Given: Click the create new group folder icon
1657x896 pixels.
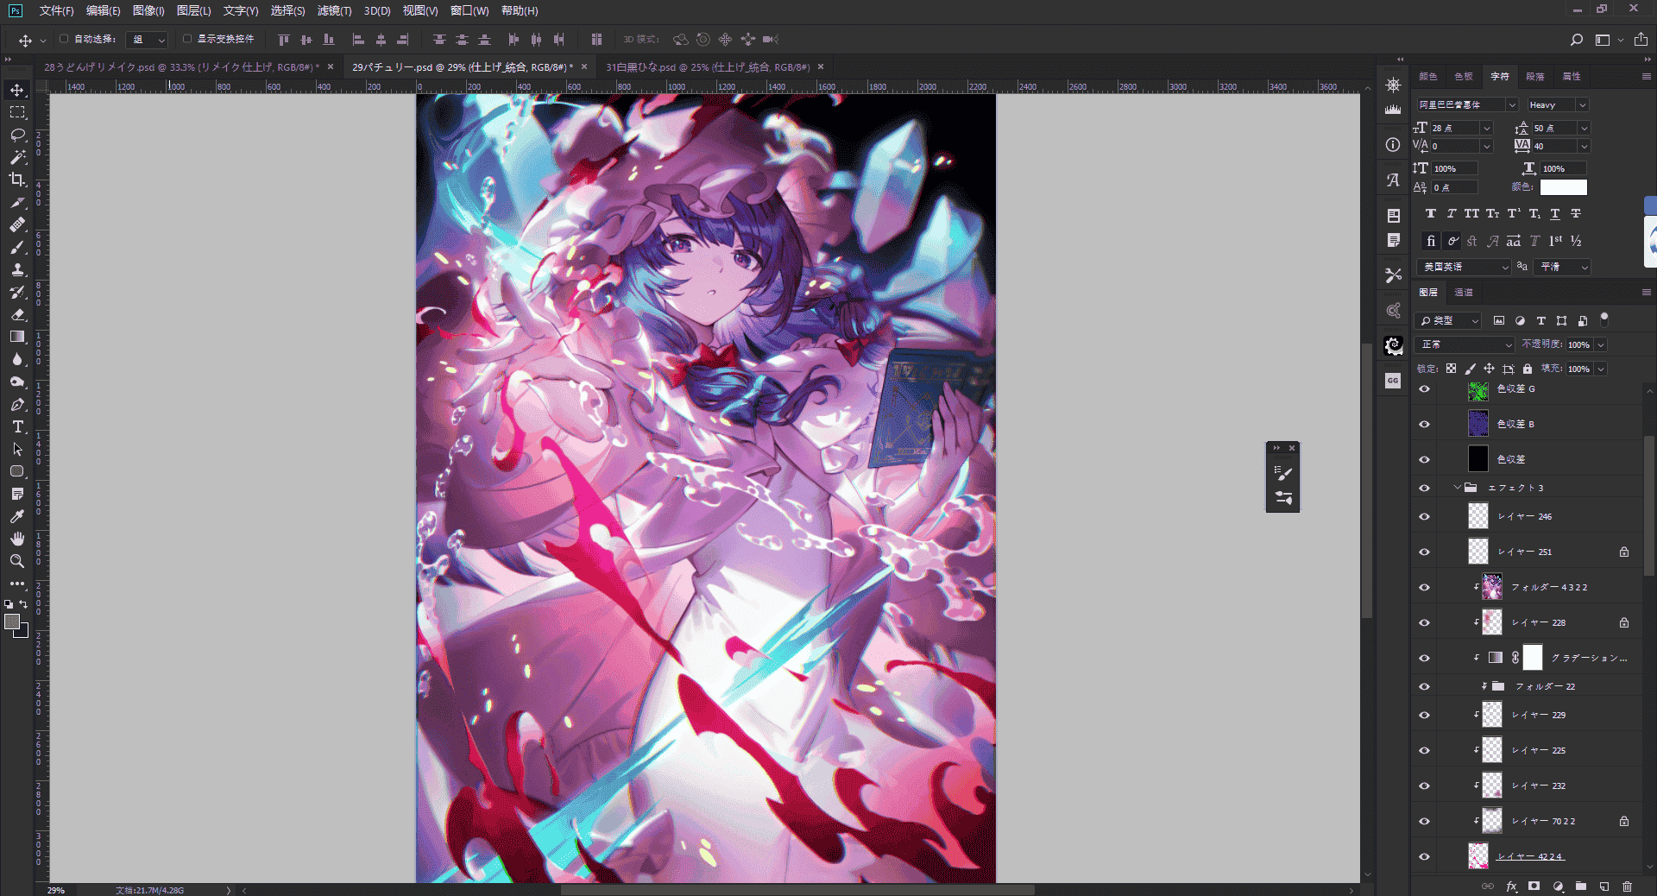Looking at the screenshot, I should (x=1580, y=886).
